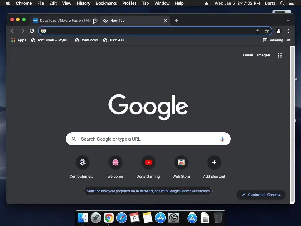Open the Profiles menu
The width and height of the screenshot is (301, 226).
tap(129, 3)
